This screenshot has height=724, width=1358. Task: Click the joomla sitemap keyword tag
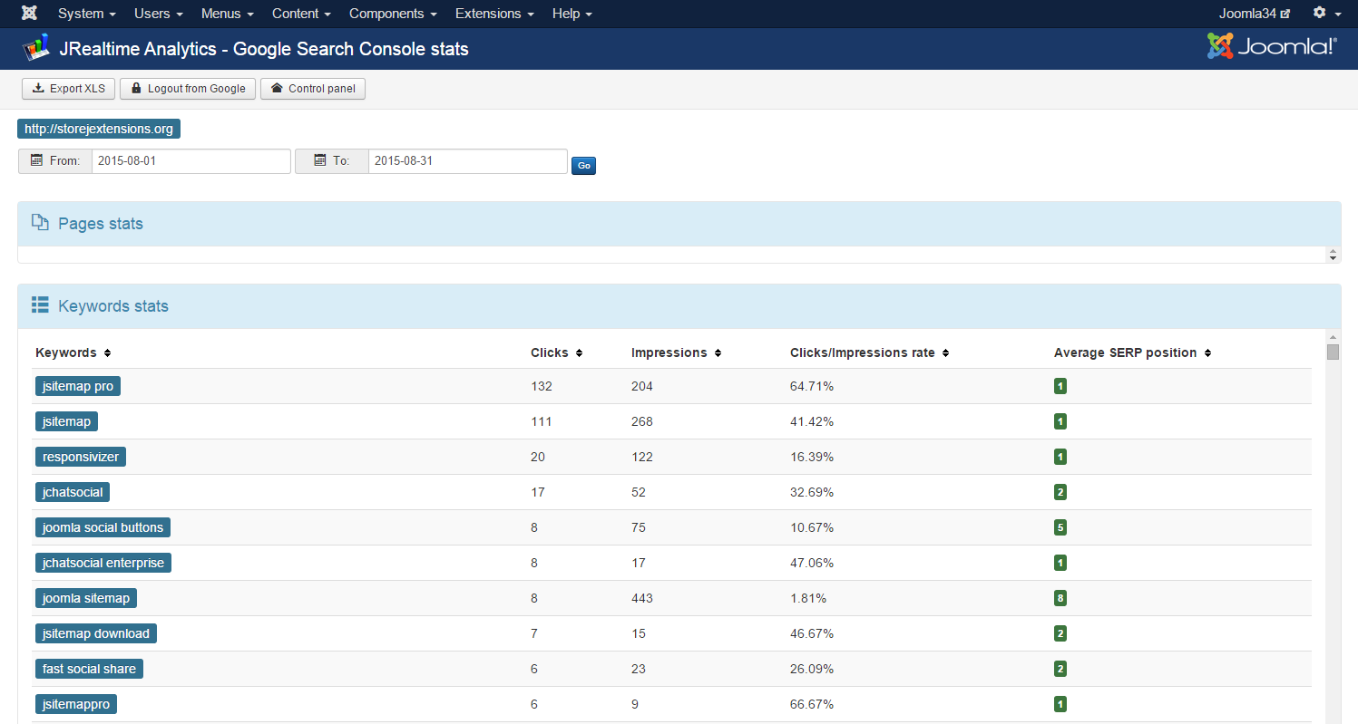click(x=86, y=598)
